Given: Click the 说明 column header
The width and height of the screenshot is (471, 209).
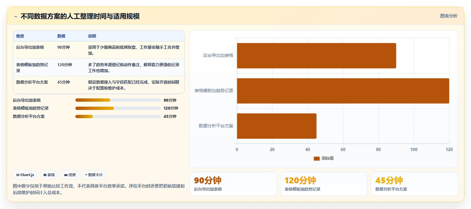Looking at the screenshot, I should point(92,36).
